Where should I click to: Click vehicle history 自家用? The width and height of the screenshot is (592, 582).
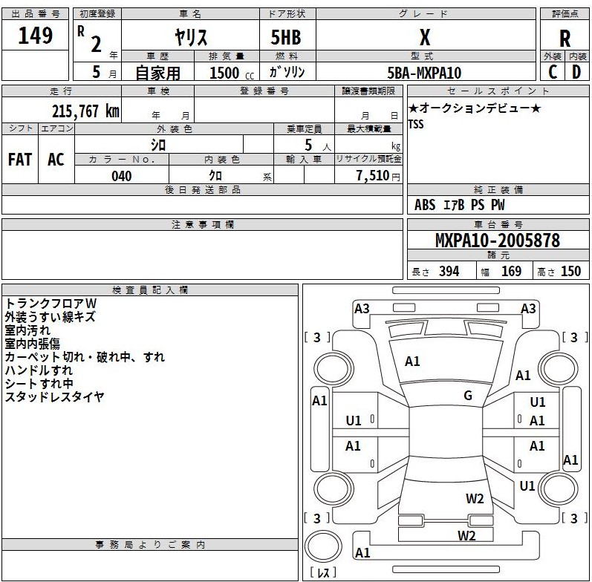point(157,73)
